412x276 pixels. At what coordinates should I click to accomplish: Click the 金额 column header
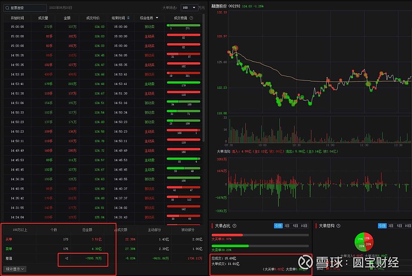(67, 18)
